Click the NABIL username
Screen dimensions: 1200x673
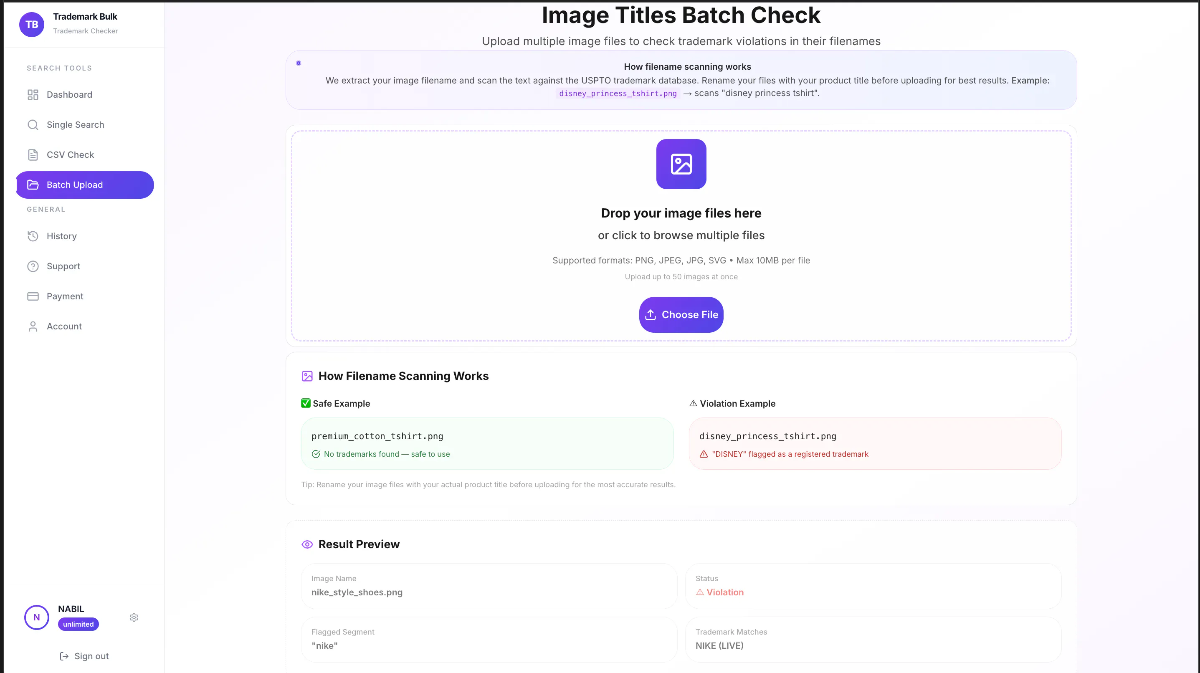71,609
